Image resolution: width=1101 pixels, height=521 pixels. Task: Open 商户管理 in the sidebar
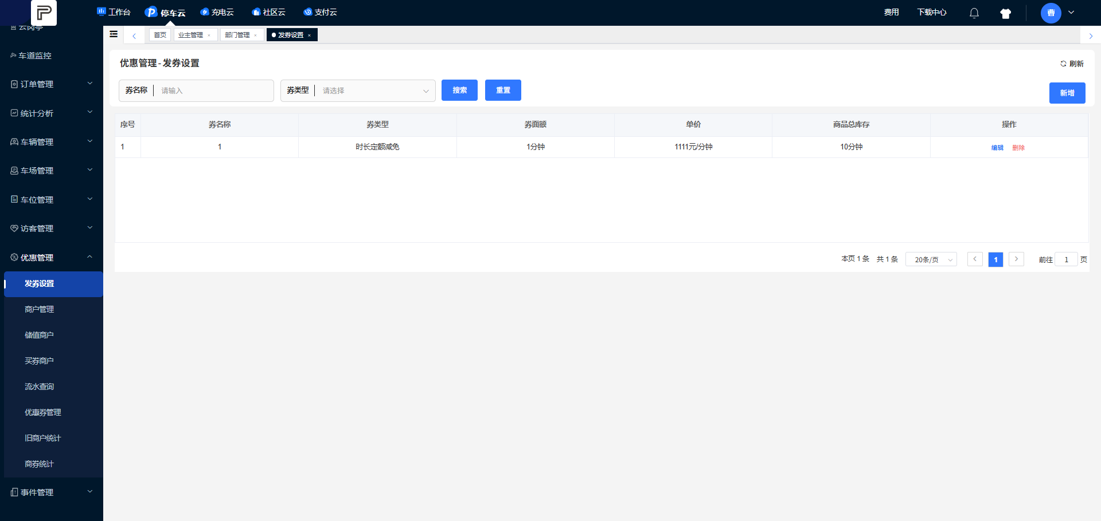pyautogui.click(x=53, y=309)
